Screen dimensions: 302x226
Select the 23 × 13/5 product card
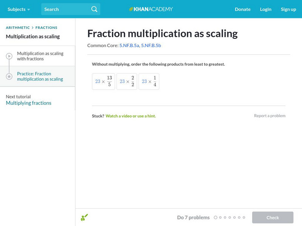click(x=103, y=81)
